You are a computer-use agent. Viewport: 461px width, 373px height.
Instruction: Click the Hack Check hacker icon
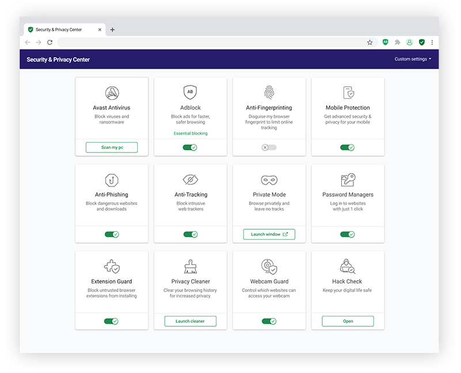(347, 266)
